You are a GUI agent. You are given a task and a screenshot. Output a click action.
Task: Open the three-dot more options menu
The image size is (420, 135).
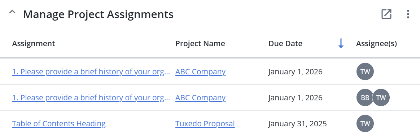[408, 14]
